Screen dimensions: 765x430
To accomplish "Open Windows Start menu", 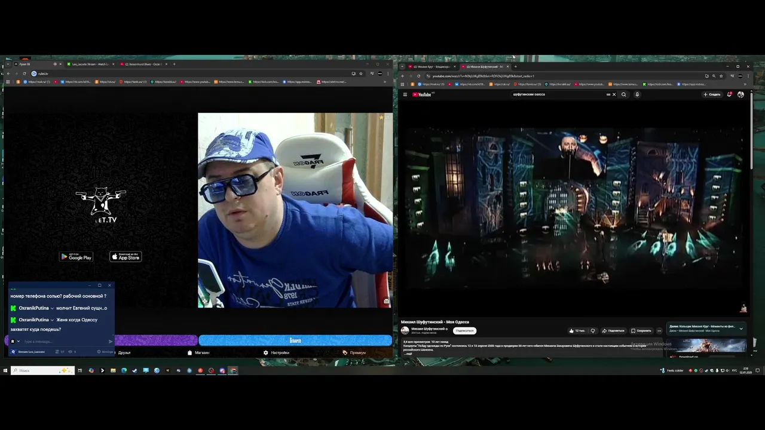I will pos(5,370).
